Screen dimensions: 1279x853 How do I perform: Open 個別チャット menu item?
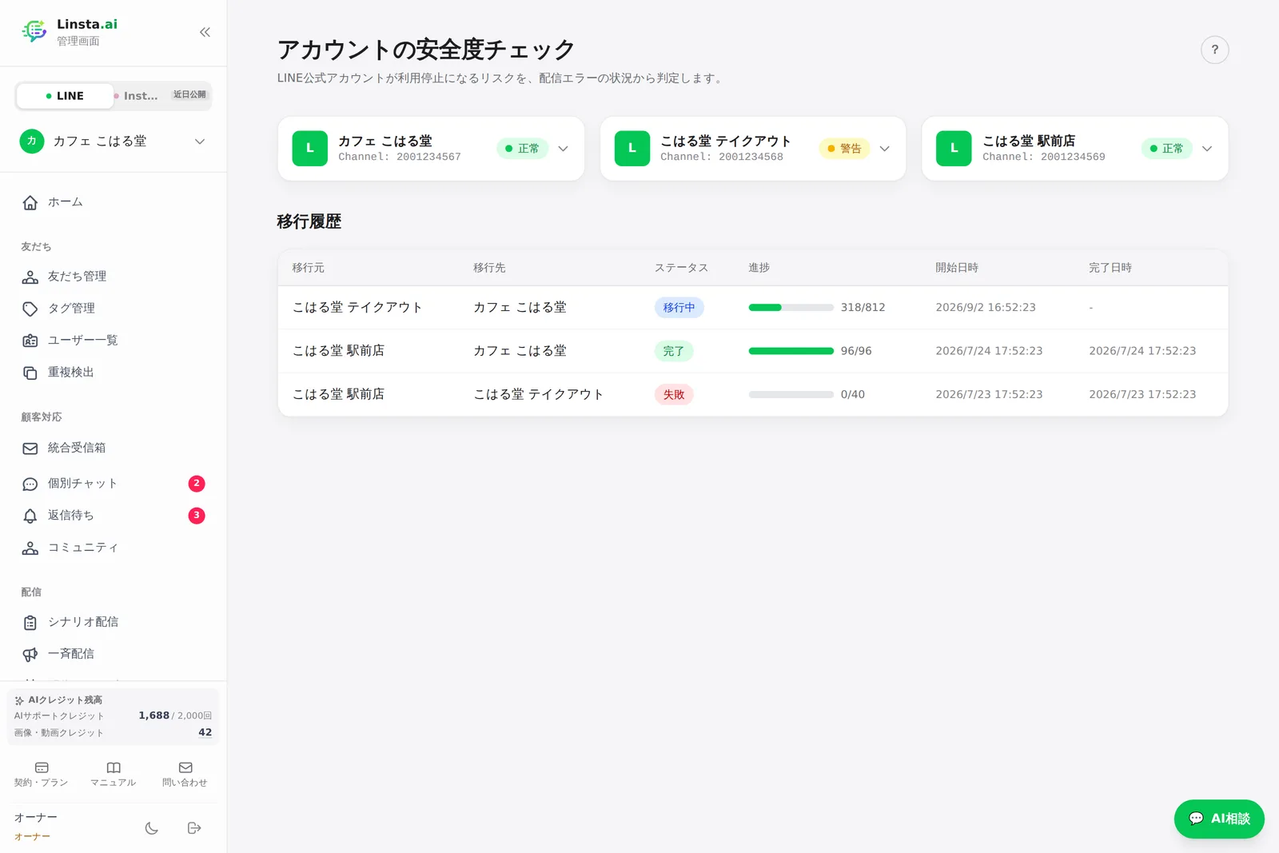(114, 484)
